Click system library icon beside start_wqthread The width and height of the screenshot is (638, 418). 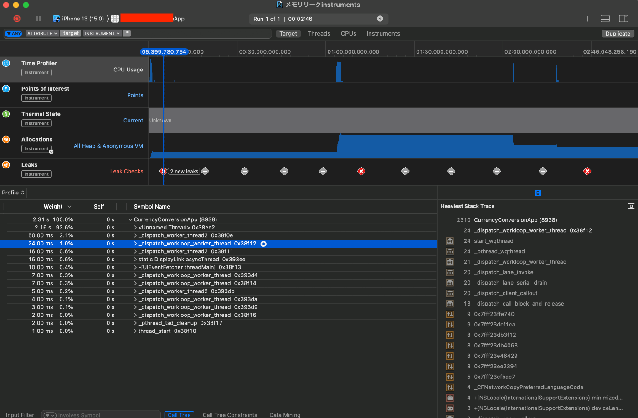(x=450, y=241)
